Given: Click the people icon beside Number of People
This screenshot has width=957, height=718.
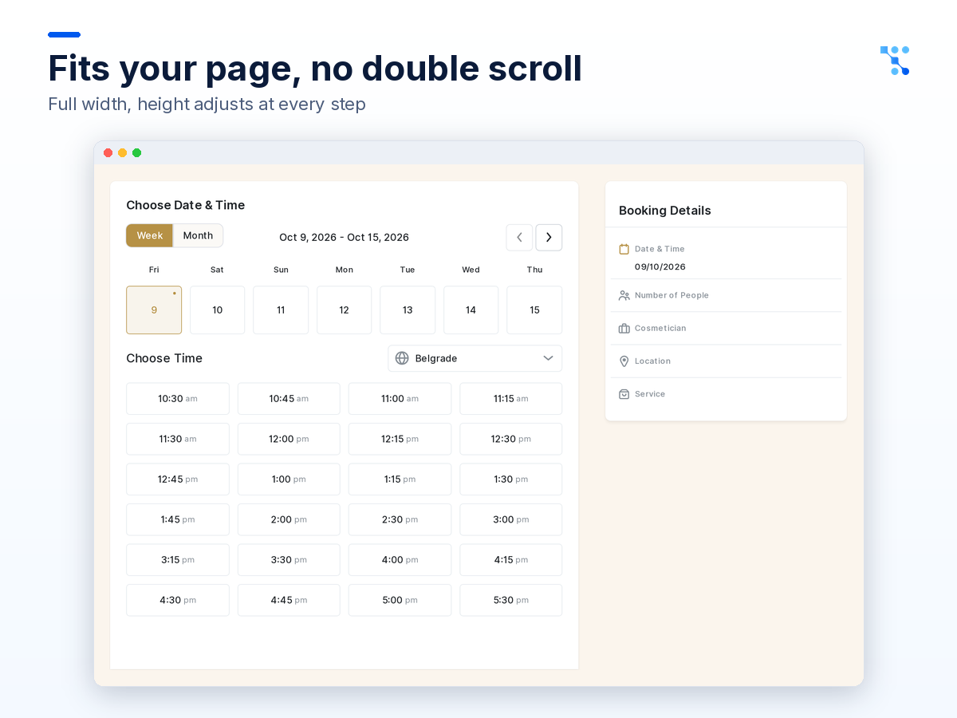Looking at the screenshot, I should click(x=624, y=295).
